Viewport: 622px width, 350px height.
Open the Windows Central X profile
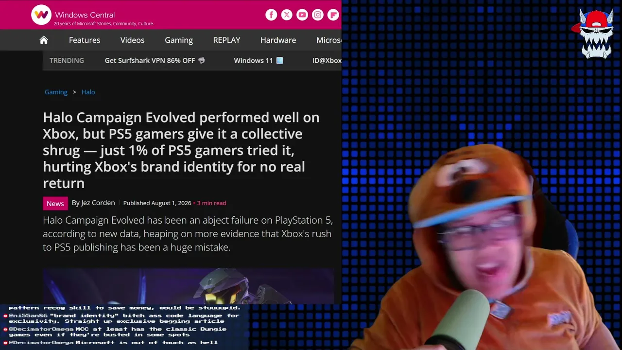point(287,15)
